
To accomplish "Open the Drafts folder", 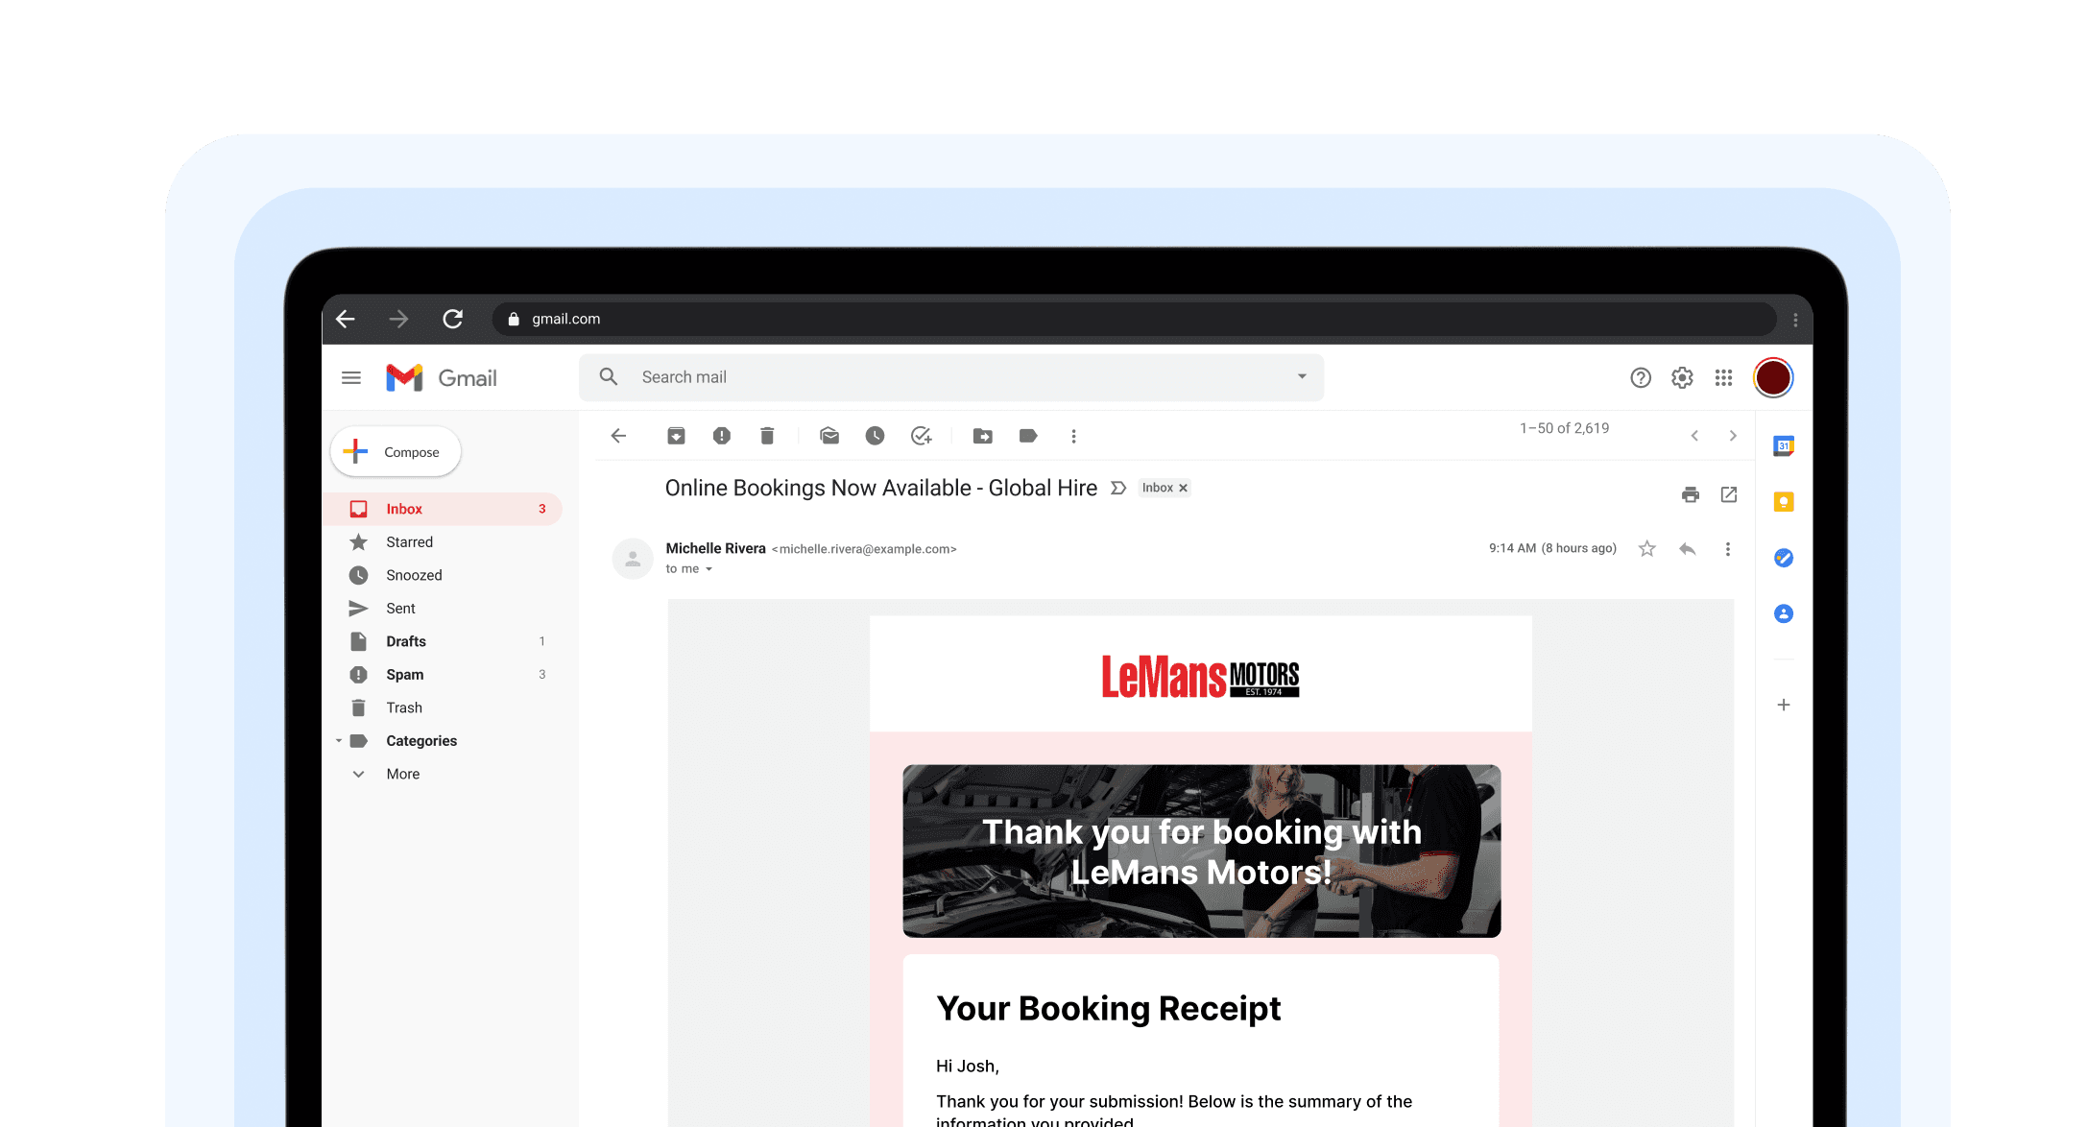I will tap(406, 641).
